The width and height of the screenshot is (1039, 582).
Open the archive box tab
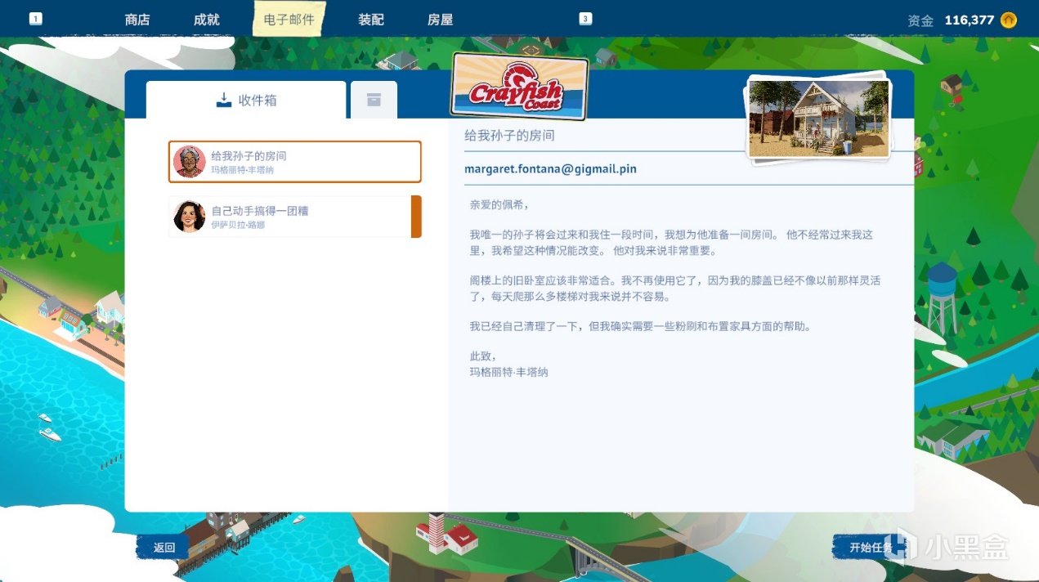[x=374, y=100]
